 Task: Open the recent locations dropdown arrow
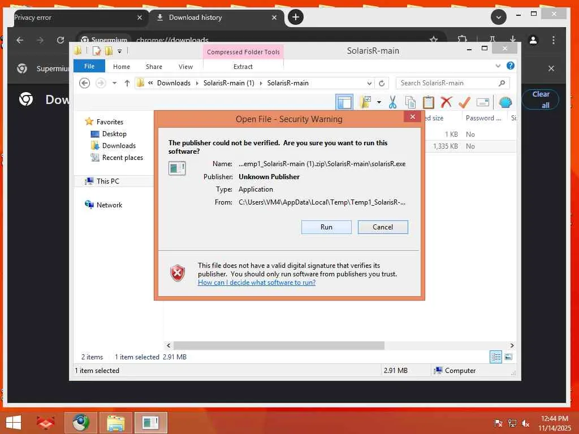[114, 83]
